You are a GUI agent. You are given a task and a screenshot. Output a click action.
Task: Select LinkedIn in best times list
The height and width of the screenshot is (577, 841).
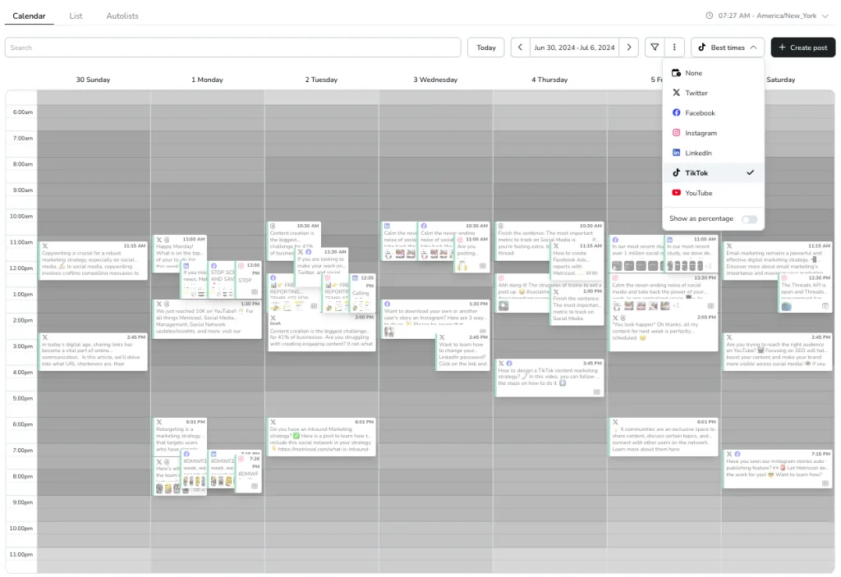coord(698,153)
